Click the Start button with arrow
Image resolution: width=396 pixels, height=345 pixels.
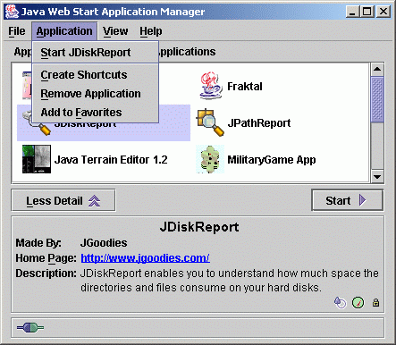click(348, 200)
